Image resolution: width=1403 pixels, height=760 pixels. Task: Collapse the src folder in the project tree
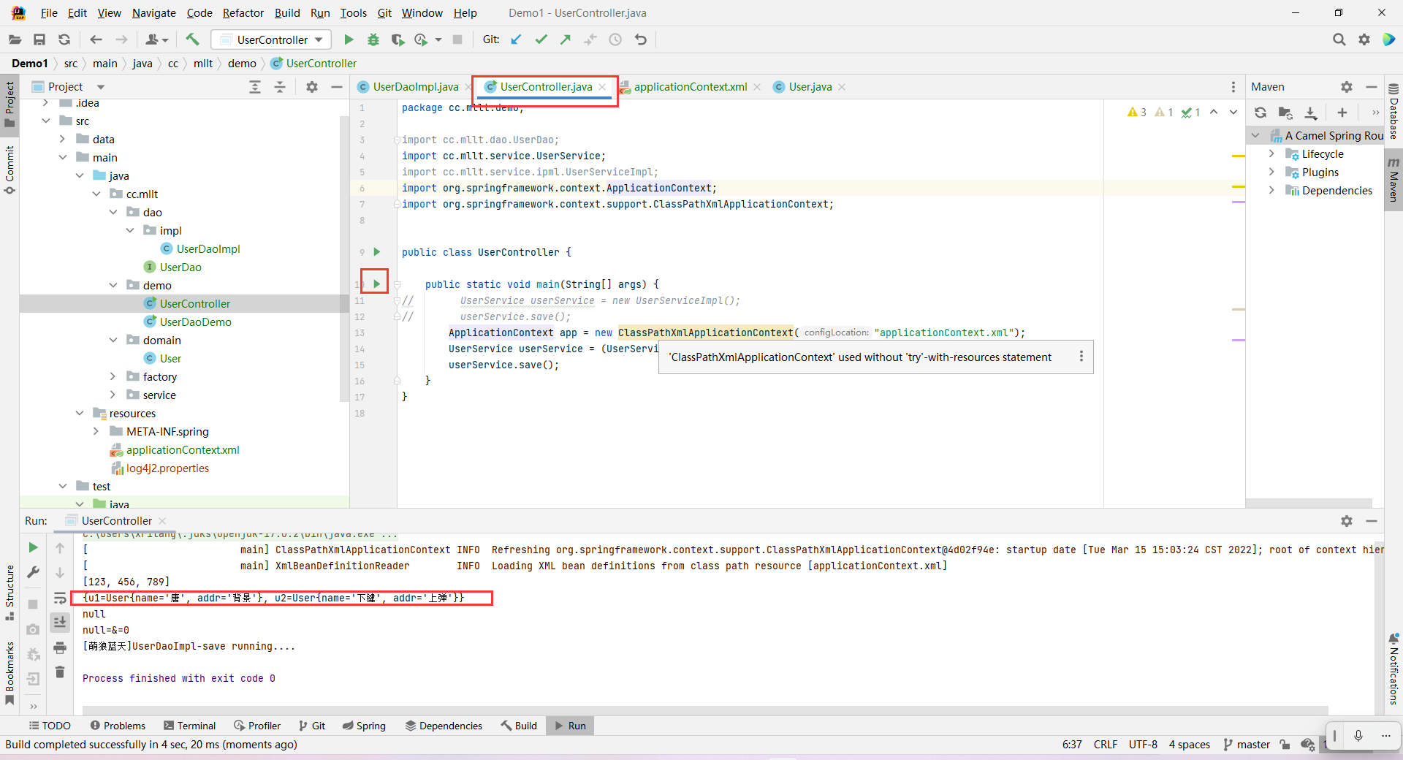[x=46, y=121]
